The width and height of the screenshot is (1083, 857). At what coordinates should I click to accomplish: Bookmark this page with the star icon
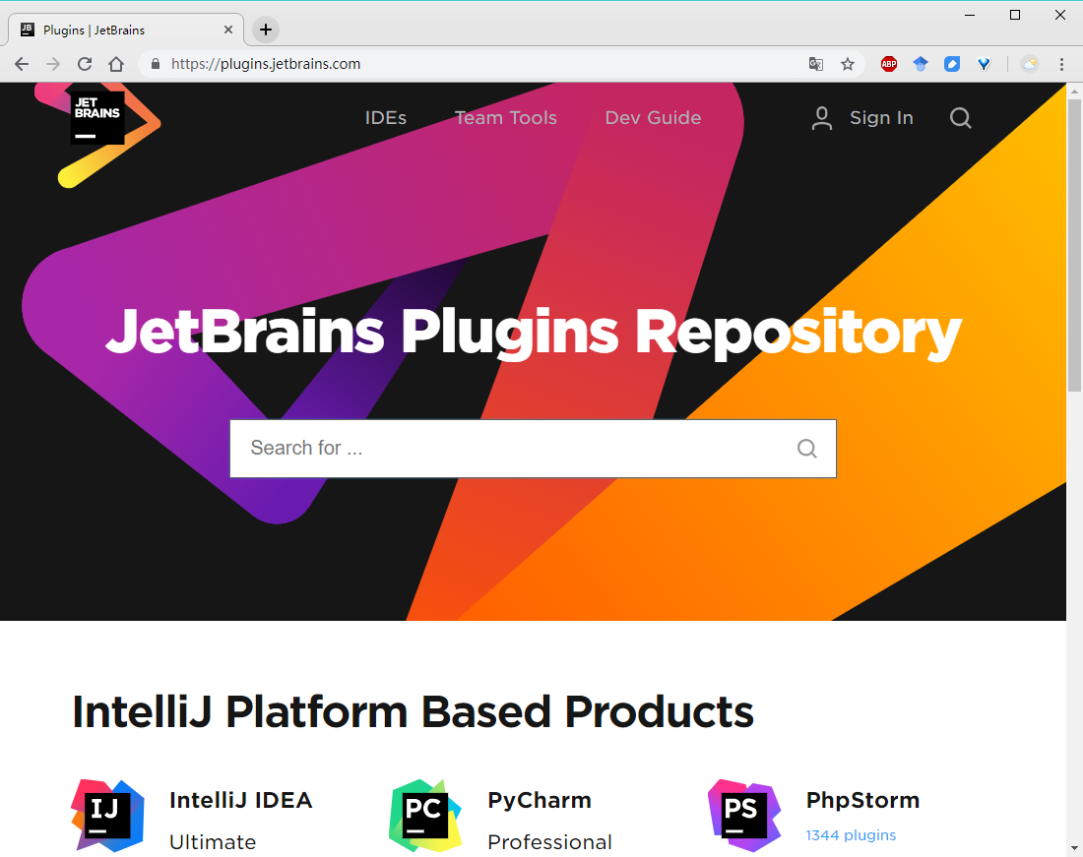[x=848, y=64]
